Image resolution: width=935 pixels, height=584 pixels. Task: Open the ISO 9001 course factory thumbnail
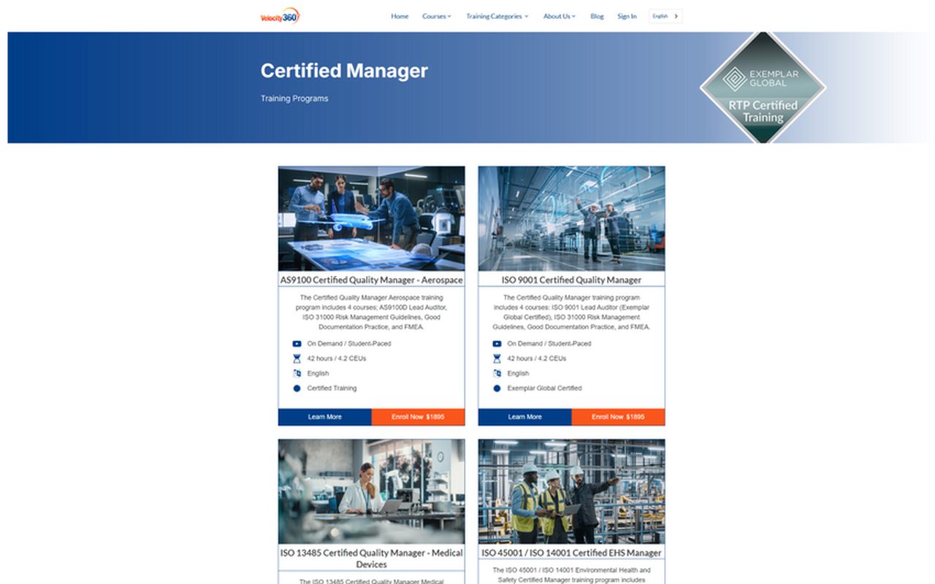tap(571, 219)
